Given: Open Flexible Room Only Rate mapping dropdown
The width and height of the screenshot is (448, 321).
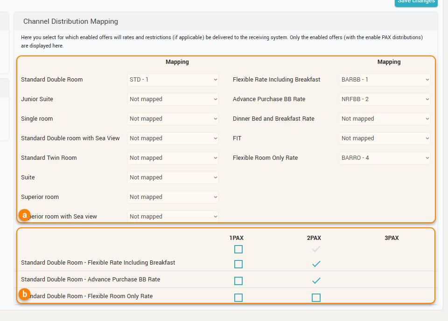Looking at the screenshot, I should click(385, 158).
